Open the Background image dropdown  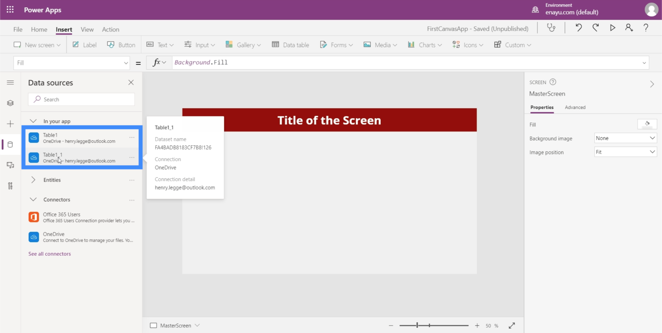pyautogui.click(x=625, y=138)
